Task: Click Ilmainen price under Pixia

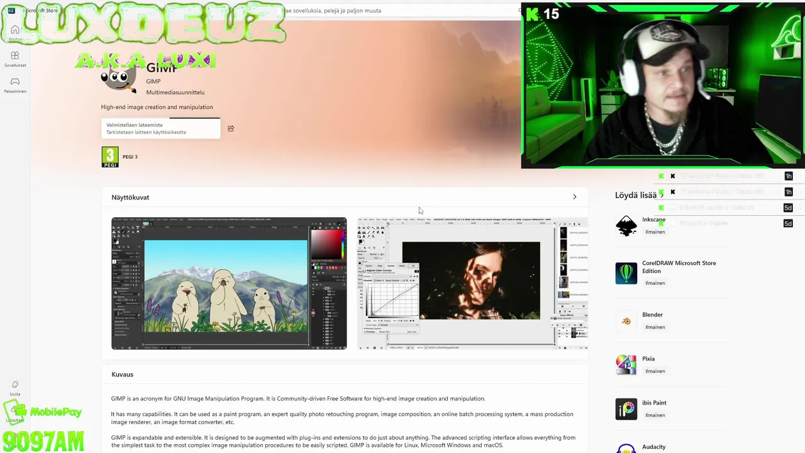Action: [655, 371]
